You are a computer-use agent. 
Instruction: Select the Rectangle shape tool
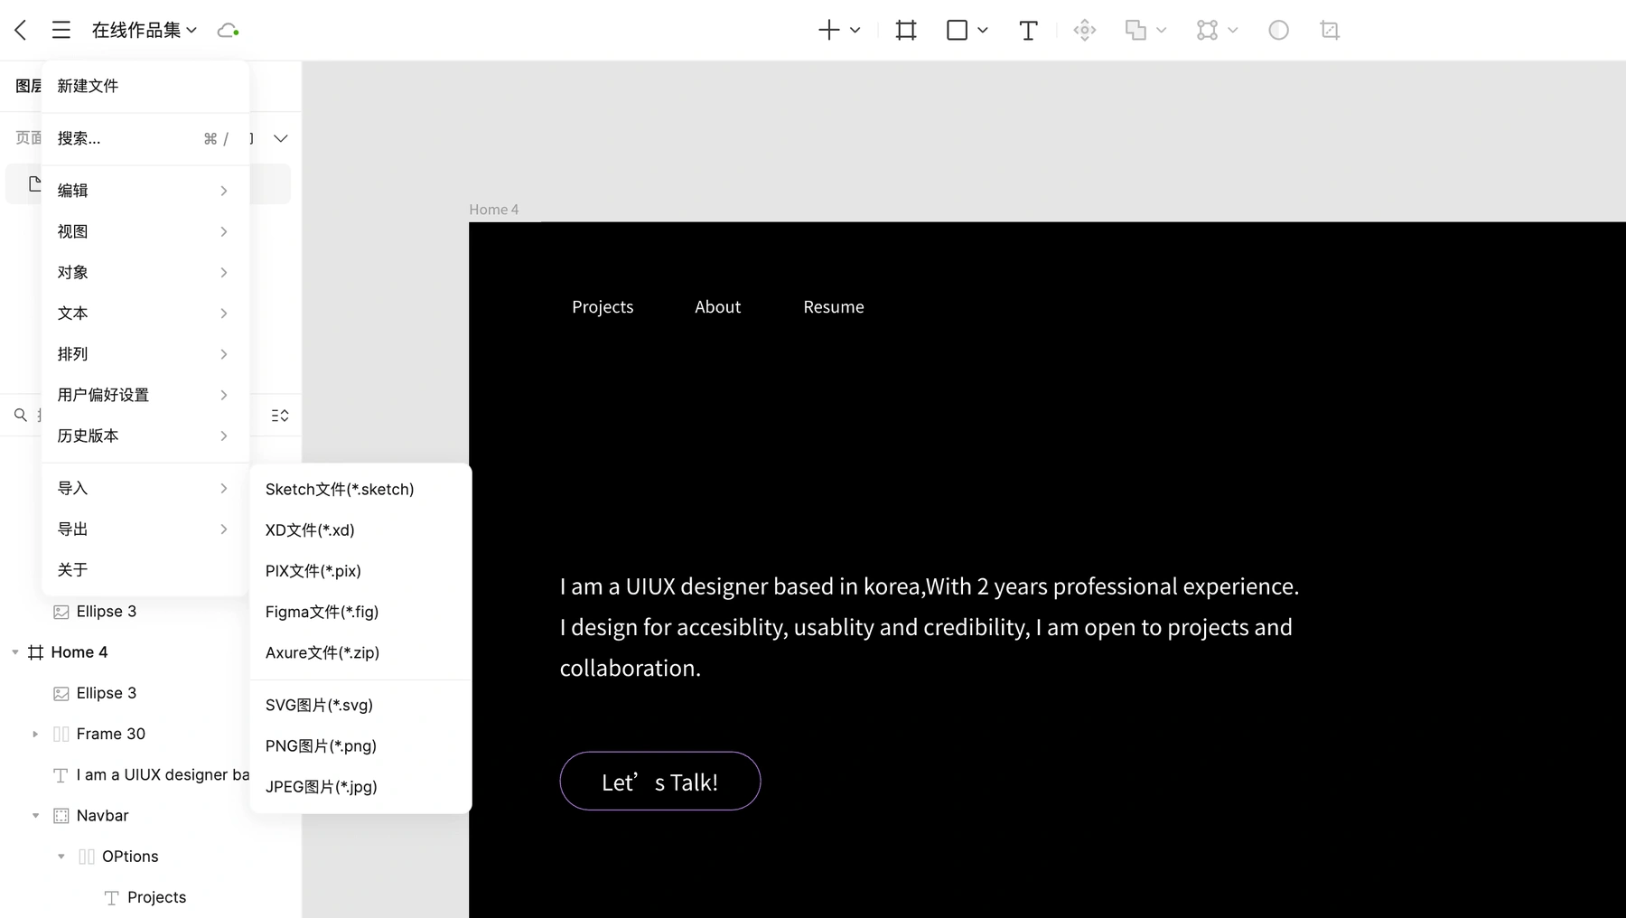(x=957, y=30)
